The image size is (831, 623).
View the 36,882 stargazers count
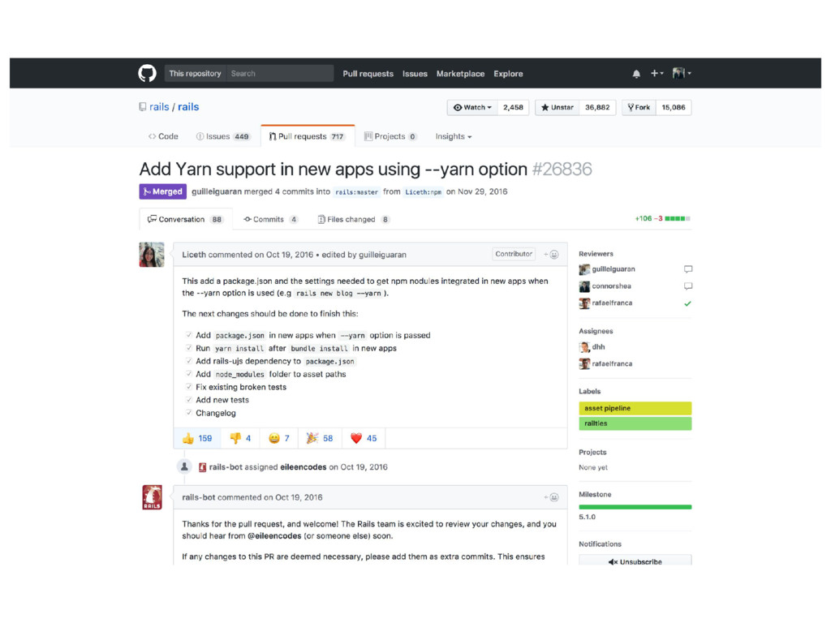coord(597,108)
